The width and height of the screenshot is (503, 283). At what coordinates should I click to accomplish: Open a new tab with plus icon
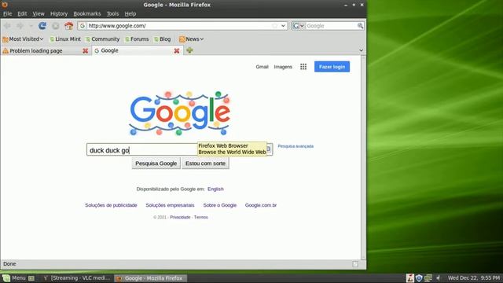coord(189,50)
